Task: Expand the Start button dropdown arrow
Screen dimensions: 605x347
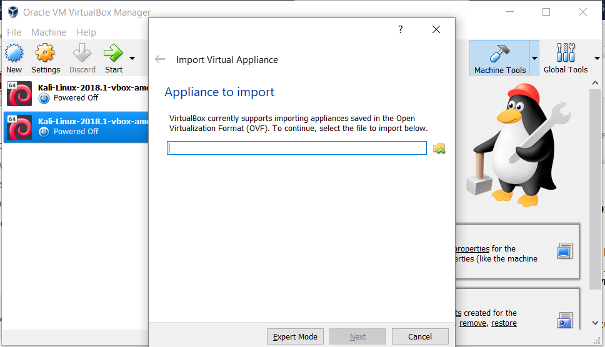Action: coord(132,59)
